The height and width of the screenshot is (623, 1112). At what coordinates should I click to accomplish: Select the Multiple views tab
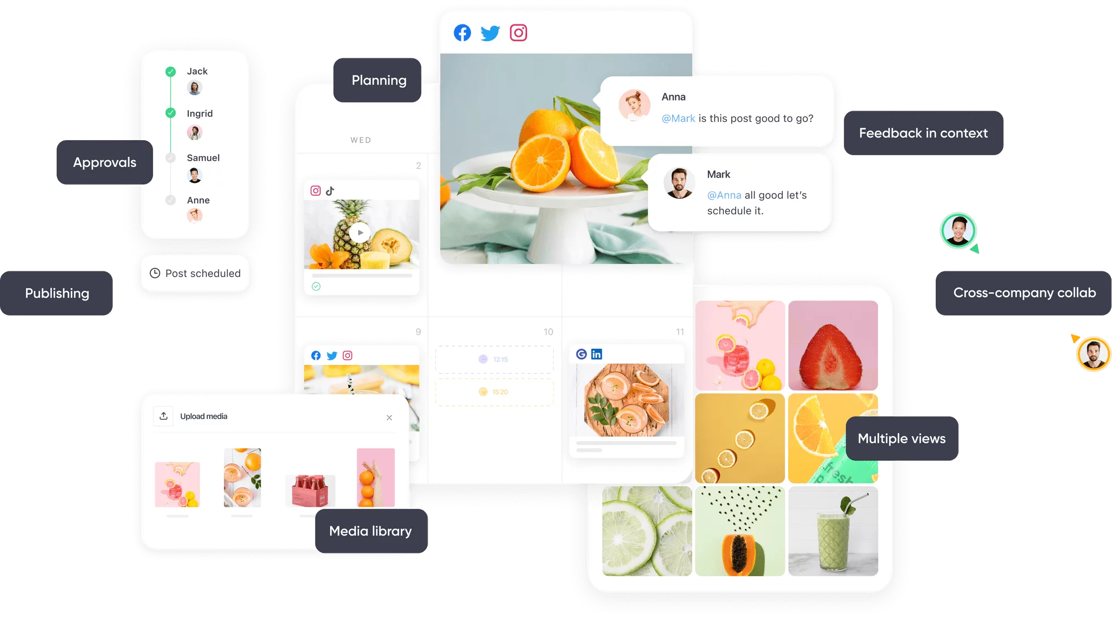coord(901,438)
